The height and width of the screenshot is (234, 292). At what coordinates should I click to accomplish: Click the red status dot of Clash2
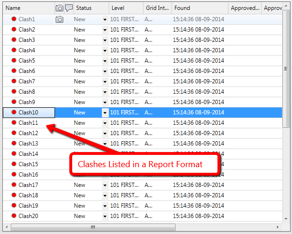(x=14, y=29)
